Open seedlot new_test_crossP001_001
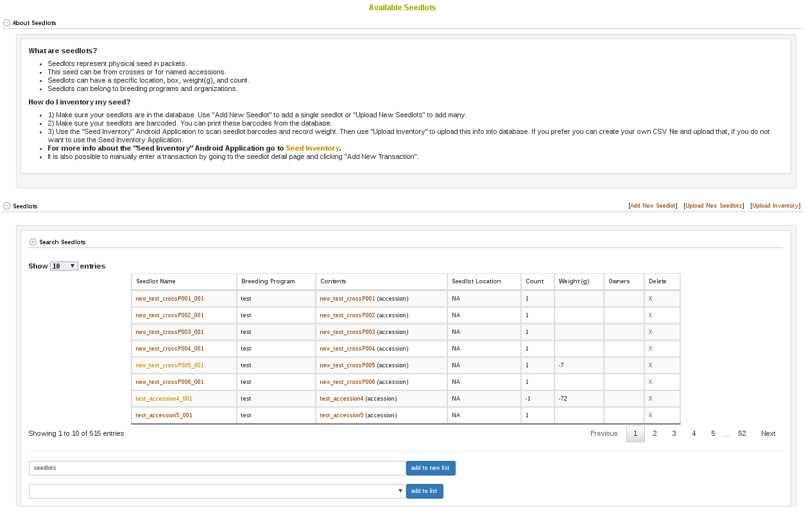 (x=169, y=299)
